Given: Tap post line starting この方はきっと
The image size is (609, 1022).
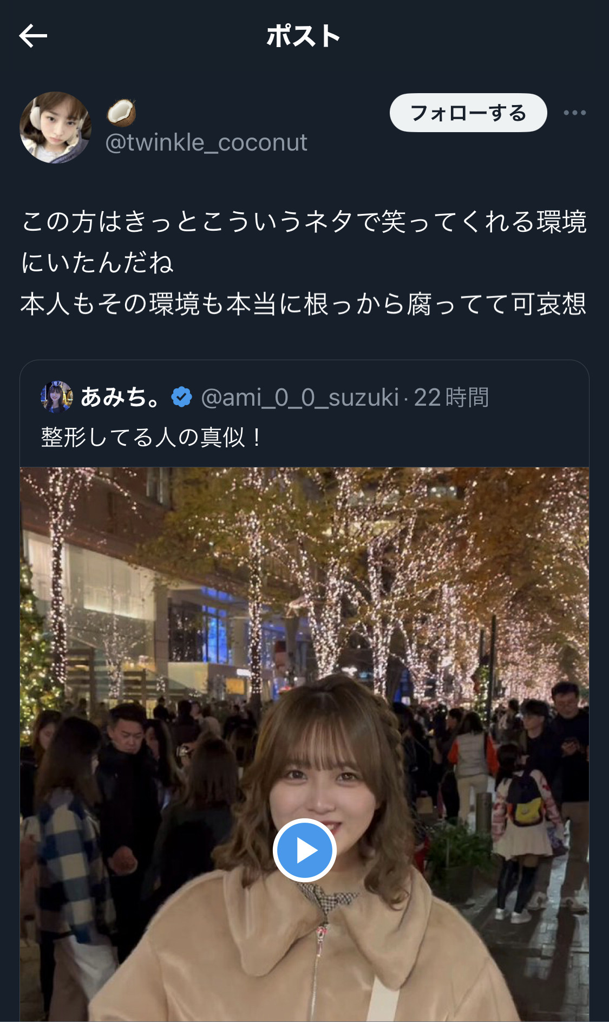Looking at the screenshot, I should (x=304, y=222).
